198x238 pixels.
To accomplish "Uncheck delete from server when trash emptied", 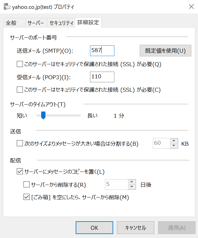I will pos(27,197).
